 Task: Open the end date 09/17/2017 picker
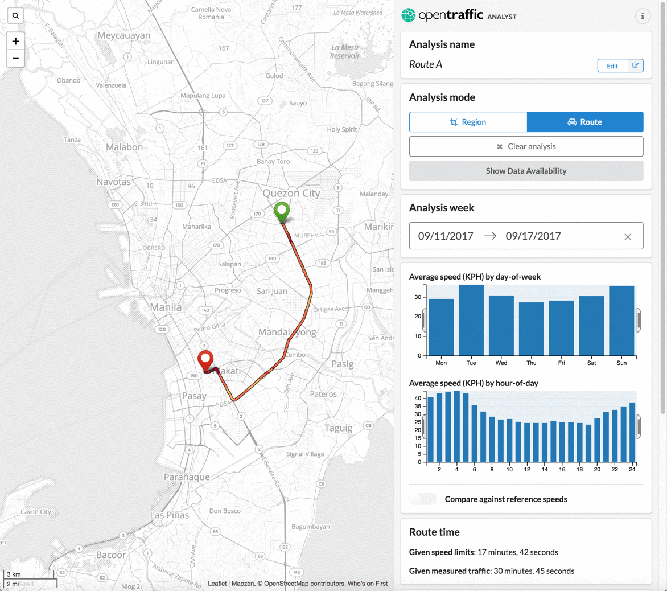[x=533, y=236]
